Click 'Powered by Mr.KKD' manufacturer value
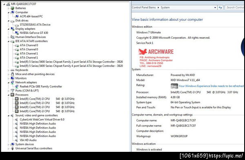The height and width of the screenshot is (160, 245). pos(183,75)
